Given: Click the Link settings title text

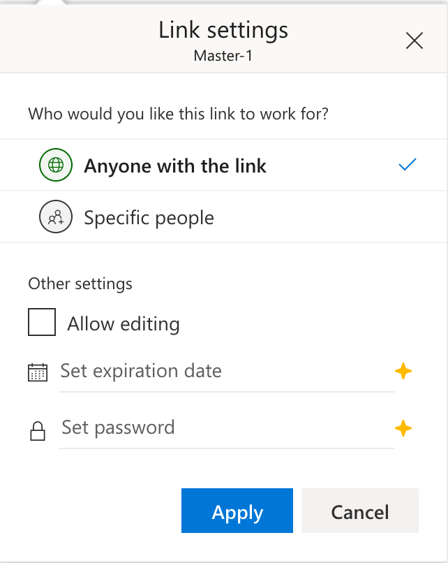Looking at the screenshot, I should click(223, 30).
